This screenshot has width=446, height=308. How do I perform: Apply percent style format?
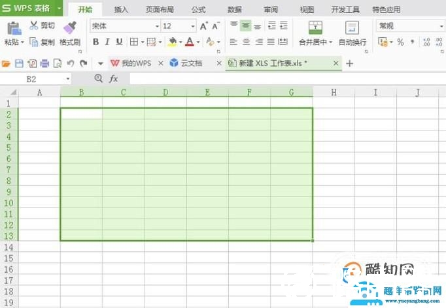point(400,42)
